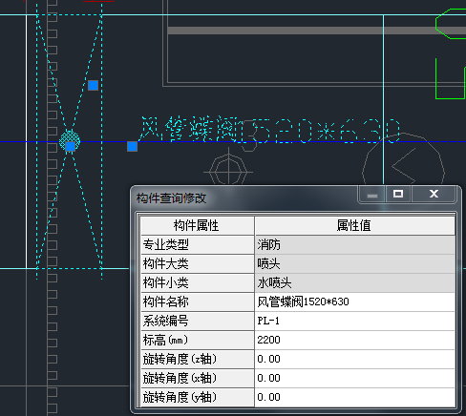Edit 旋转角度(z轴) value field
The image size is (466, 416).
tap(354, 359)
